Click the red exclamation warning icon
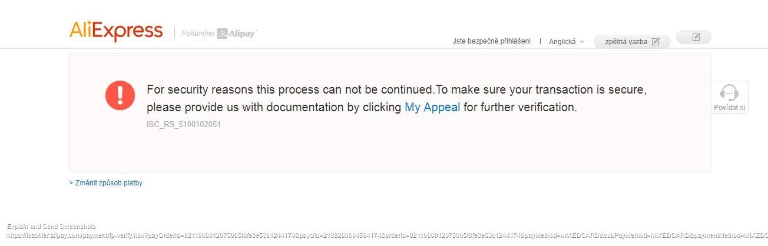Viewport: 768px width, 246px height. coord(120,95)
